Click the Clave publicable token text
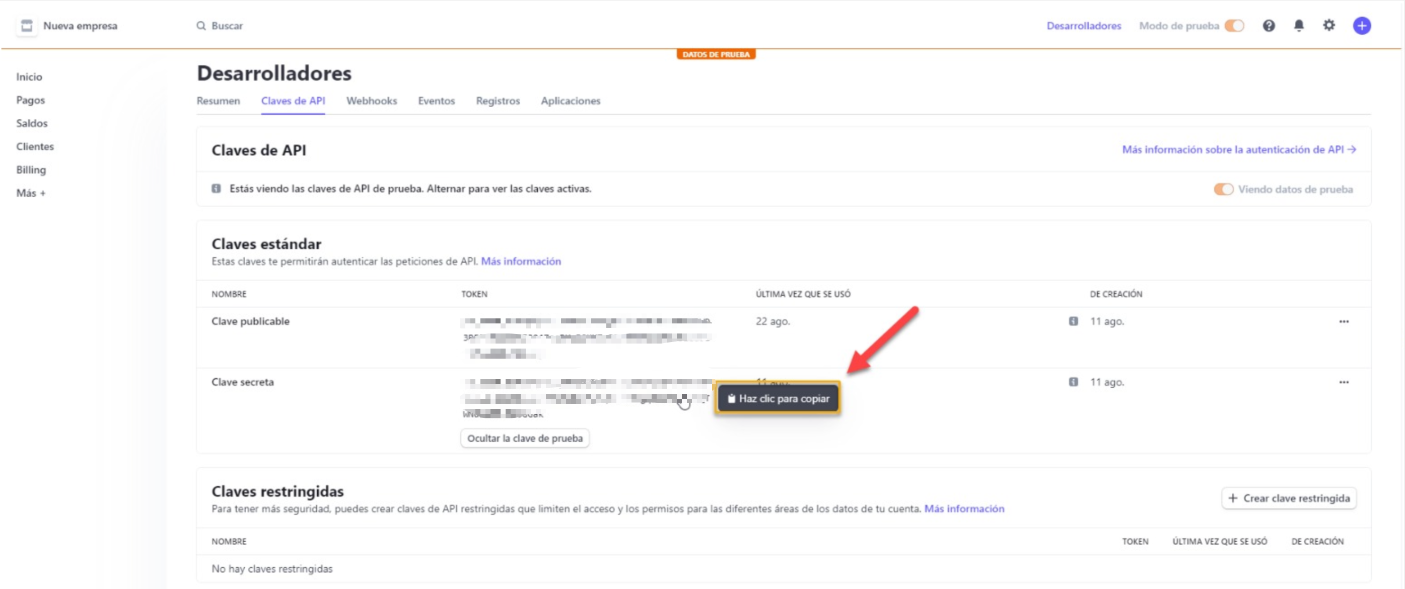The height and width of the screenshot is (589, 1405). click(x=586, y=338)
